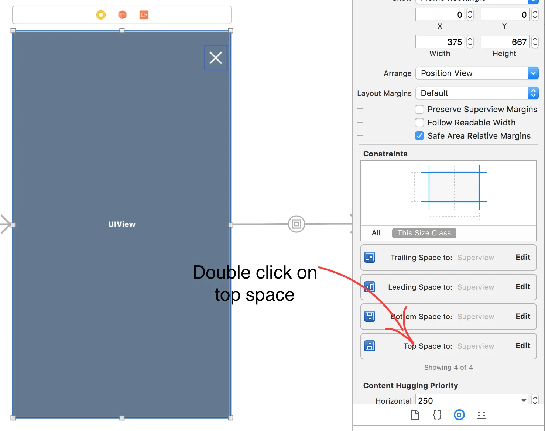The image size is (545, 431).
Task: Open the Media library icon
Action: [481, 415]
